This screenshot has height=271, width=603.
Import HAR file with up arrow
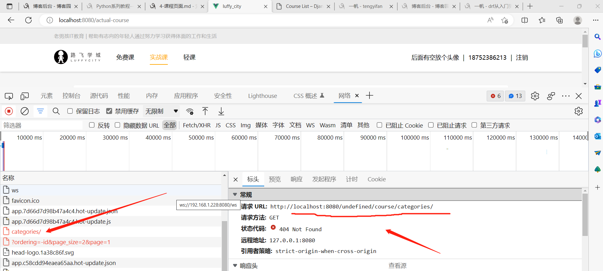point(205,111)
